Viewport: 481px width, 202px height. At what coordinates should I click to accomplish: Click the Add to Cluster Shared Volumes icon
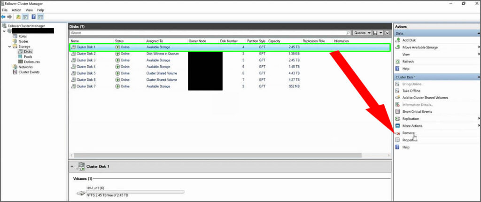tap(397, 98)
